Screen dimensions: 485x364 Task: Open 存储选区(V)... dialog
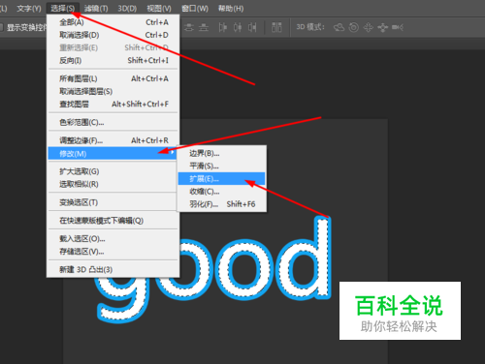(113, 252)
